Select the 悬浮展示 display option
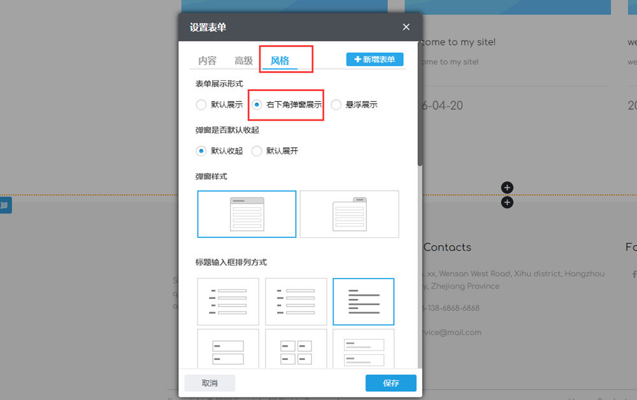 [x=336, y=105]
